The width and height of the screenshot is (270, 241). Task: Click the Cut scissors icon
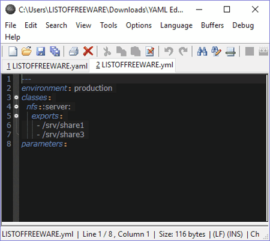pyautogui.click(x=107, y=51)
